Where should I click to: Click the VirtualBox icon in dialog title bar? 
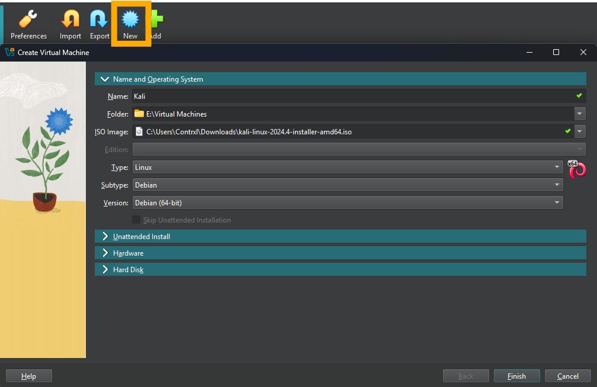[x=9, y=52]
